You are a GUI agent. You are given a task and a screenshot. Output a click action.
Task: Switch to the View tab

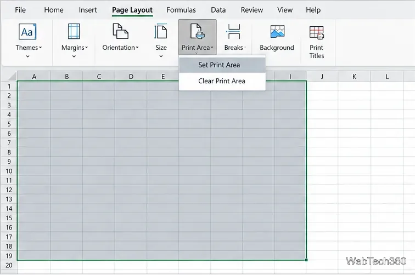(x=285, y=10)
